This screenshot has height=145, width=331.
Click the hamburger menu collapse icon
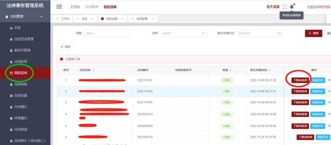click(x=59, y=7)
